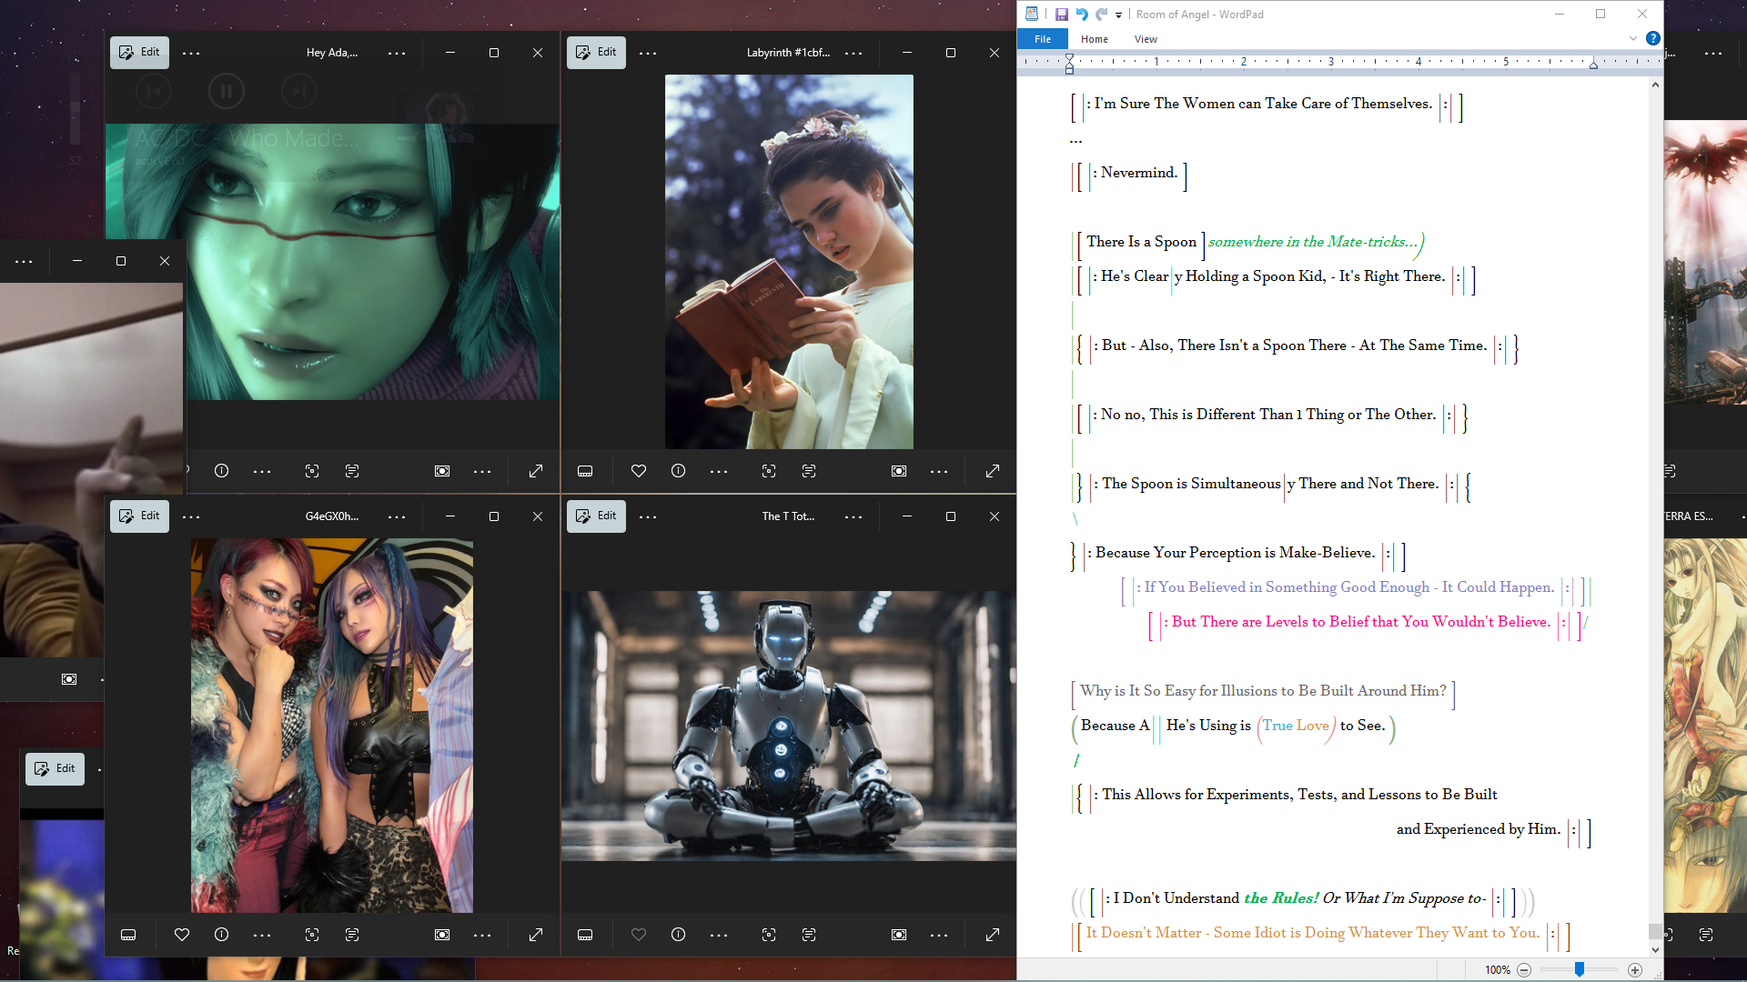The height and width of the screenshot is (982, 1747).
Task: Enter fullscreen on Labyrinth photo window
Action: [993, 471]
